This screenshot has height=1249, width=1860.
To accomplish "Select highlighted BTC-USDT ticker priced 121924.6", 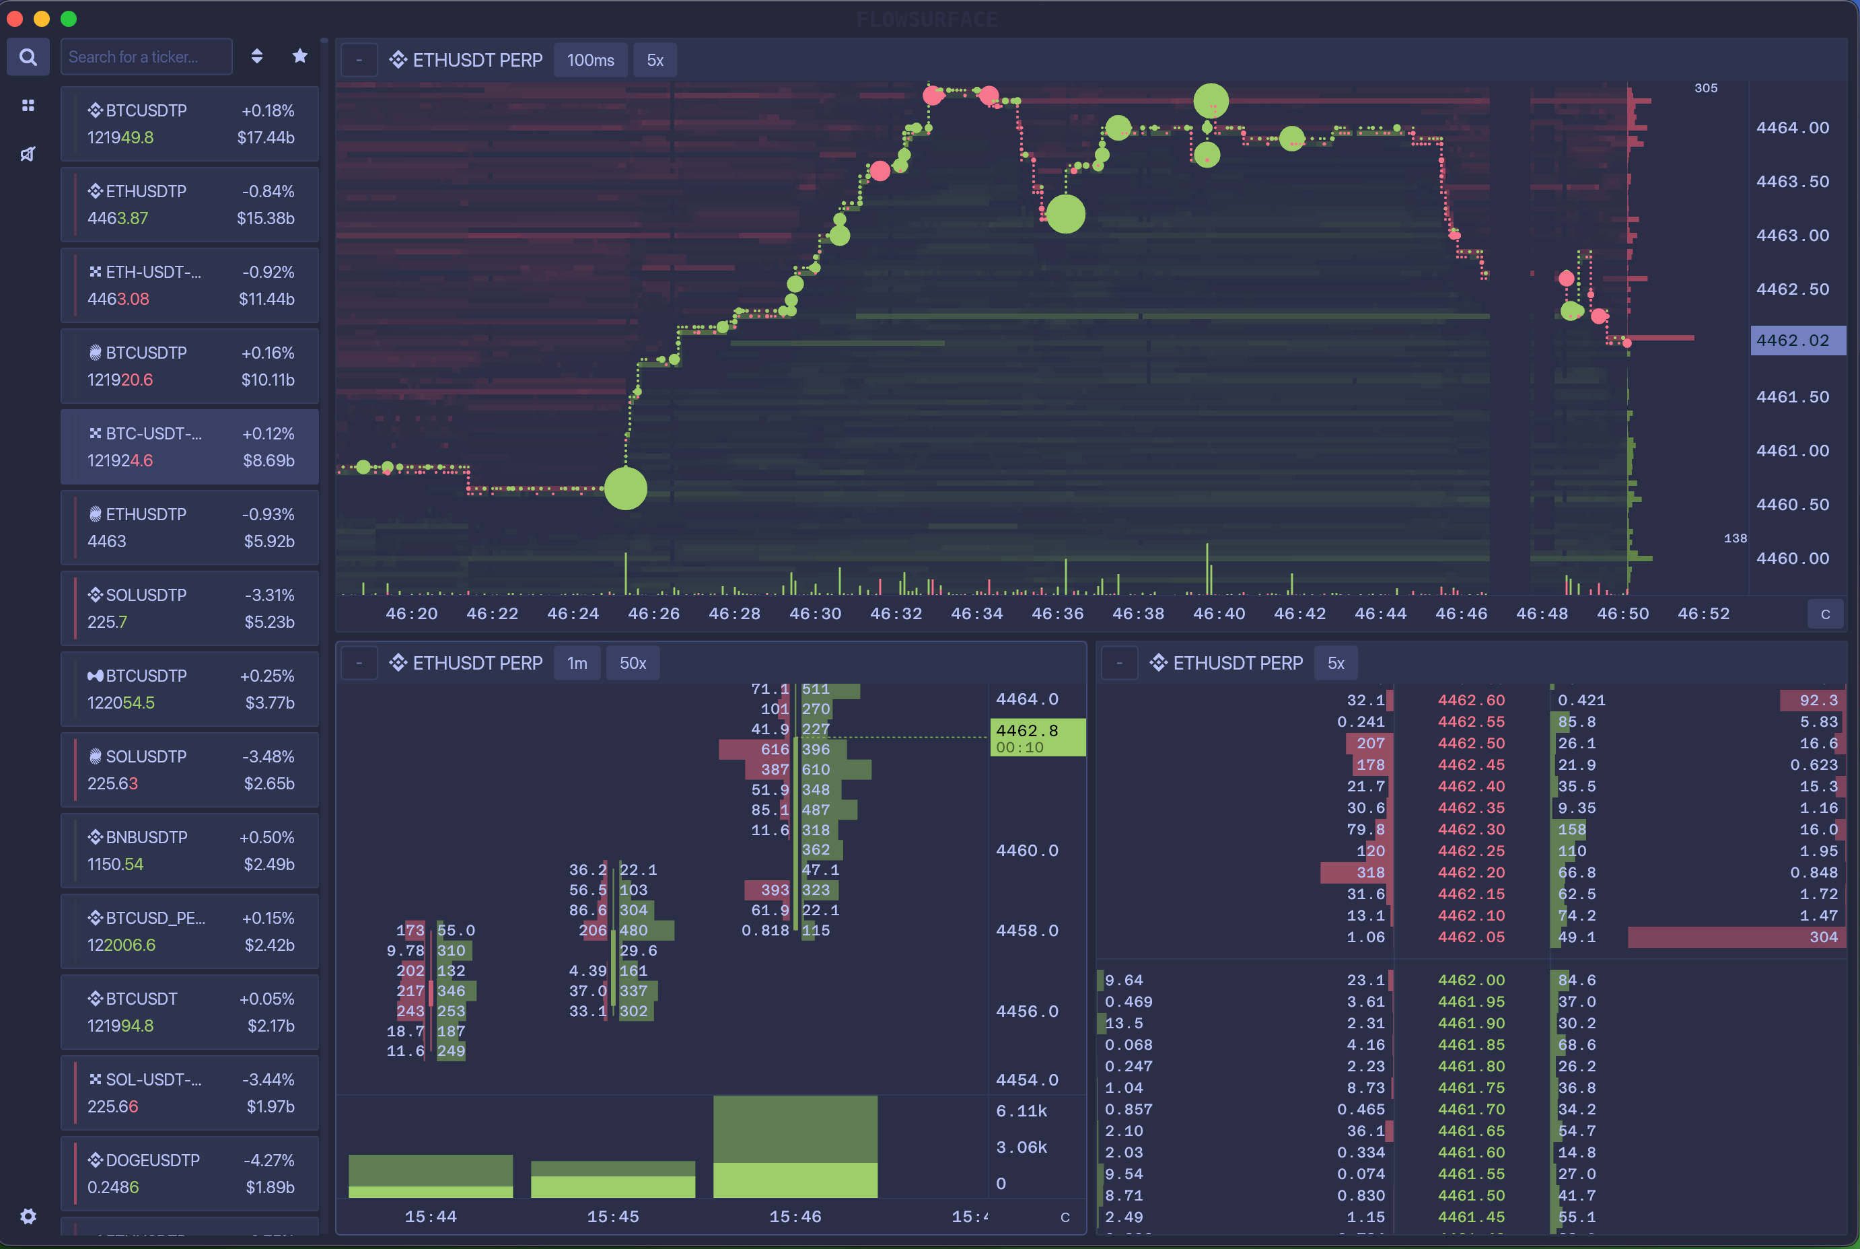I will click(190, 447).
